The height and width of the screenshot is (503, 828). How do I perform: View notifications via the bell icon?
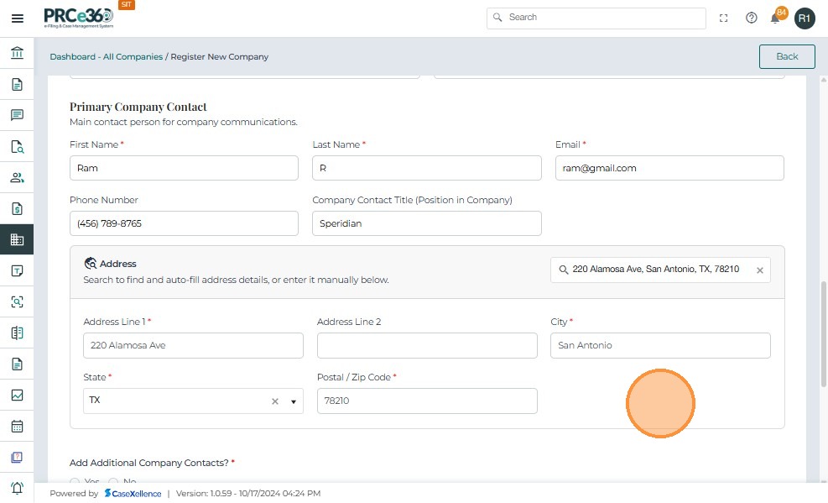(x=776, y=18)
